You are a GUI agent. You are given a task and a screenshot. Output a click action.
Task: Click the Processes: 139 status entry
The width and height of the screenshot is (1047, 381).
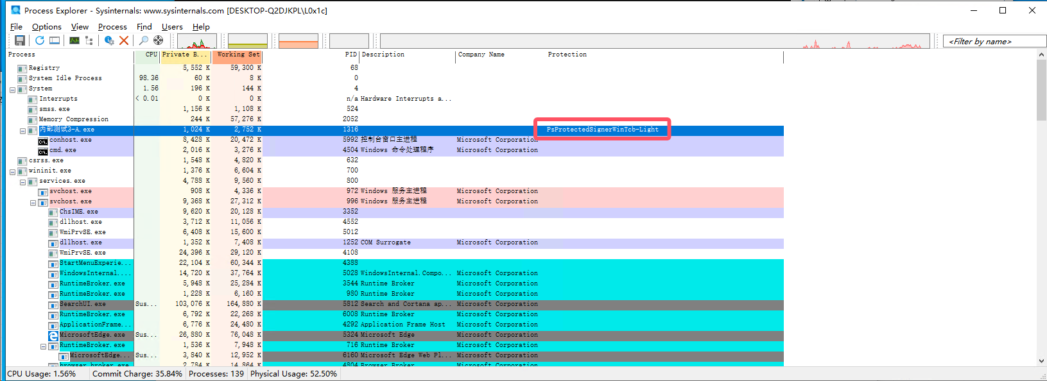216,374
